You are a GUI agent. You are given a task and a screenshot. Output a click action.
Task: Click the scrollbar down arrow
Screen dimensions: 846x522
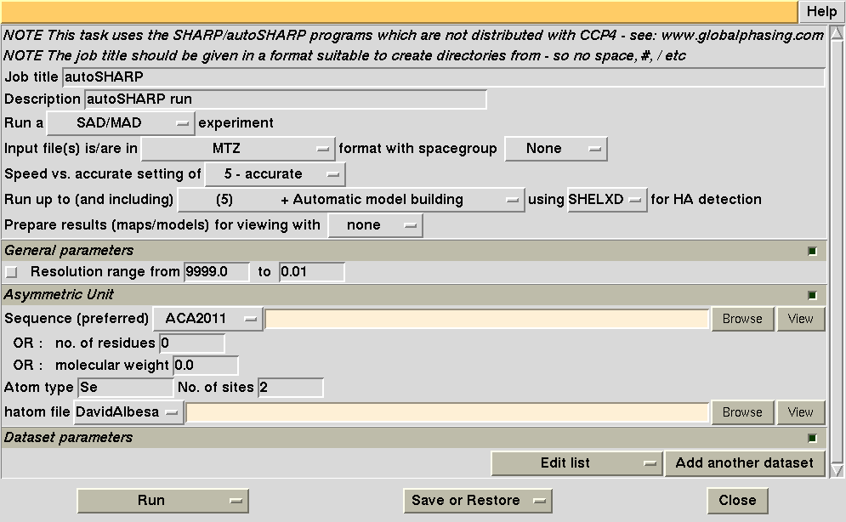[x=837, y=470]
